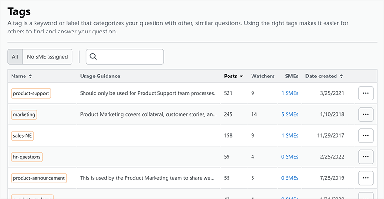Open the marketing tag

(x=24, y=114)
